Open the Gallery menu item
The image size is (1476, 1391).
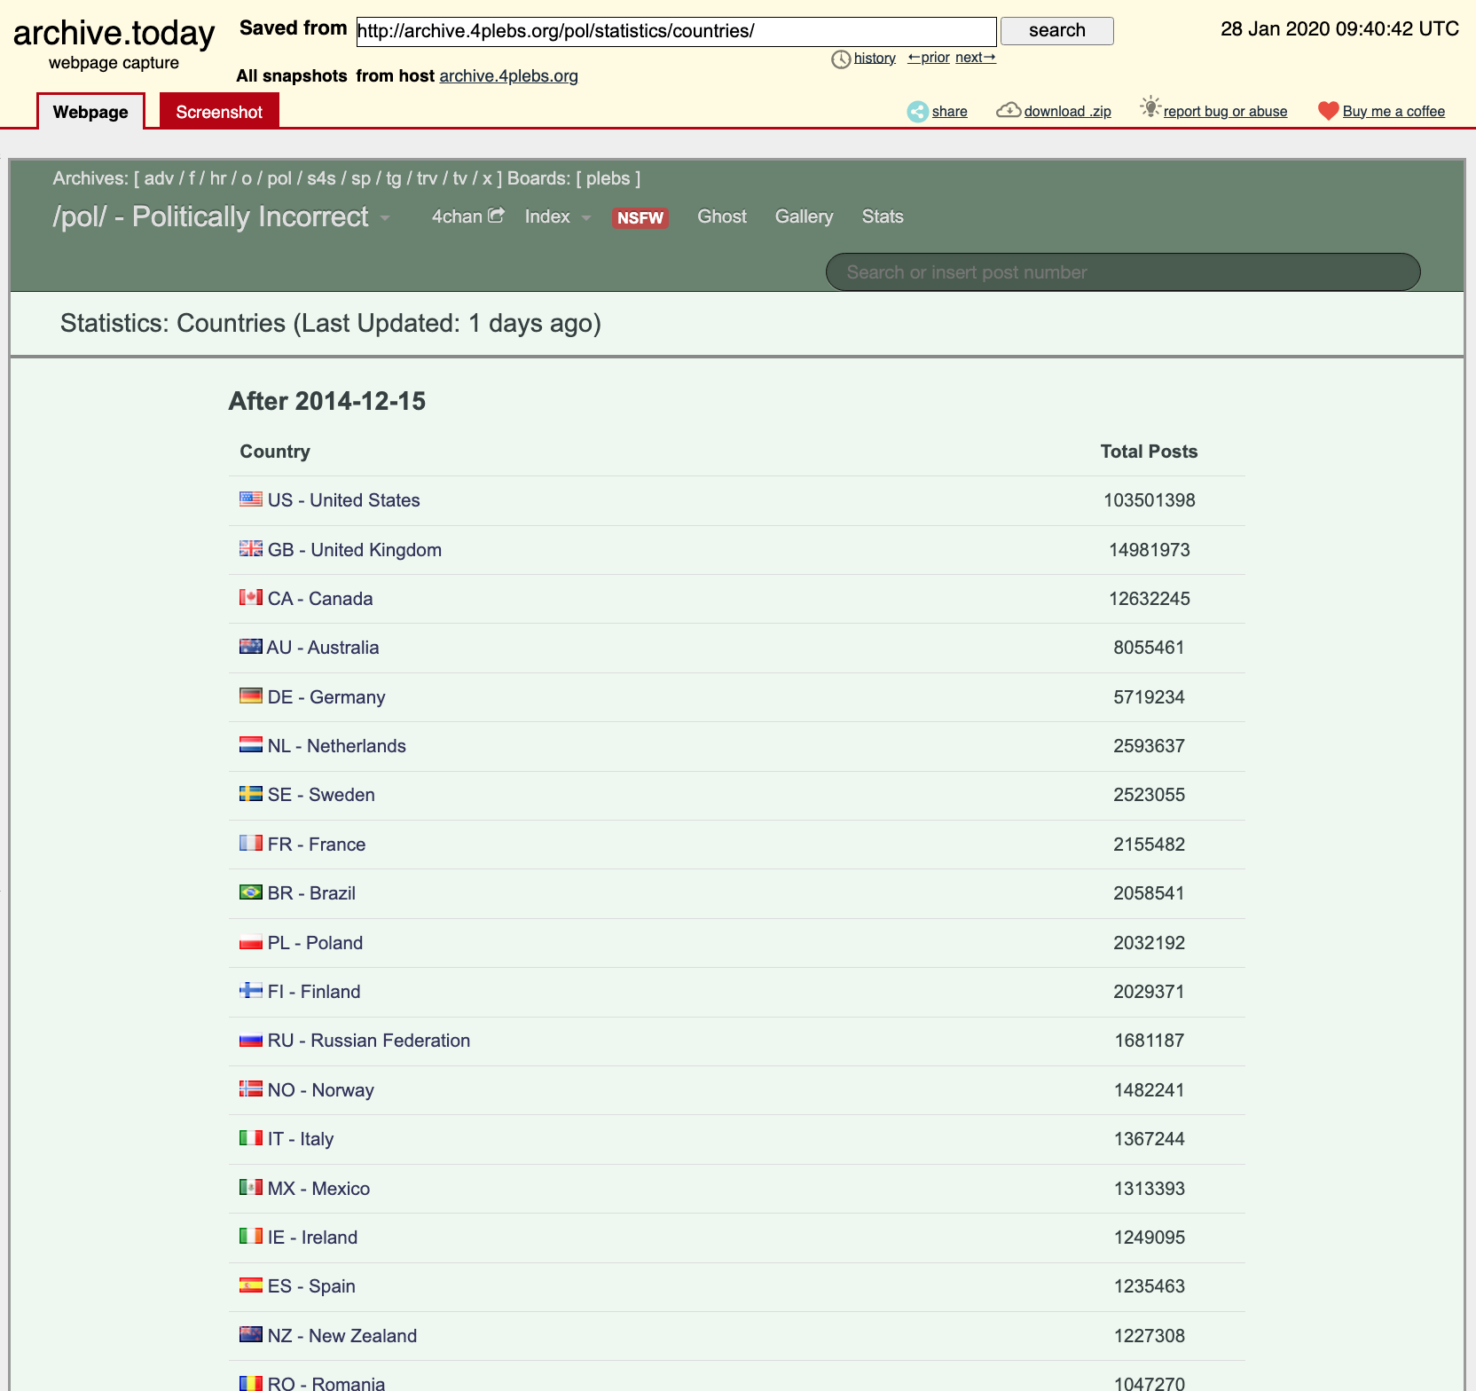coord(804,216)
